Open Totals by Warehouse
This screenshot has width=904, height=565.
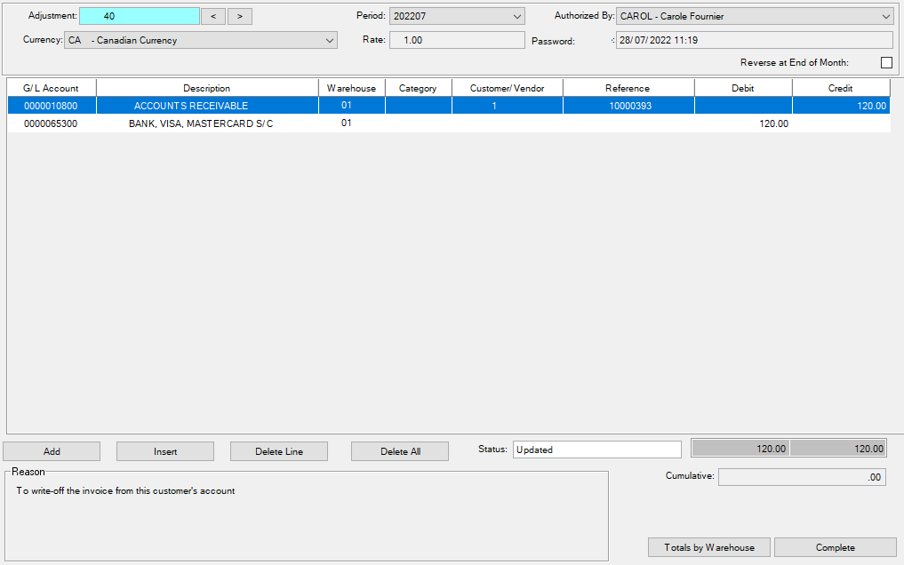tap(709, 547)
